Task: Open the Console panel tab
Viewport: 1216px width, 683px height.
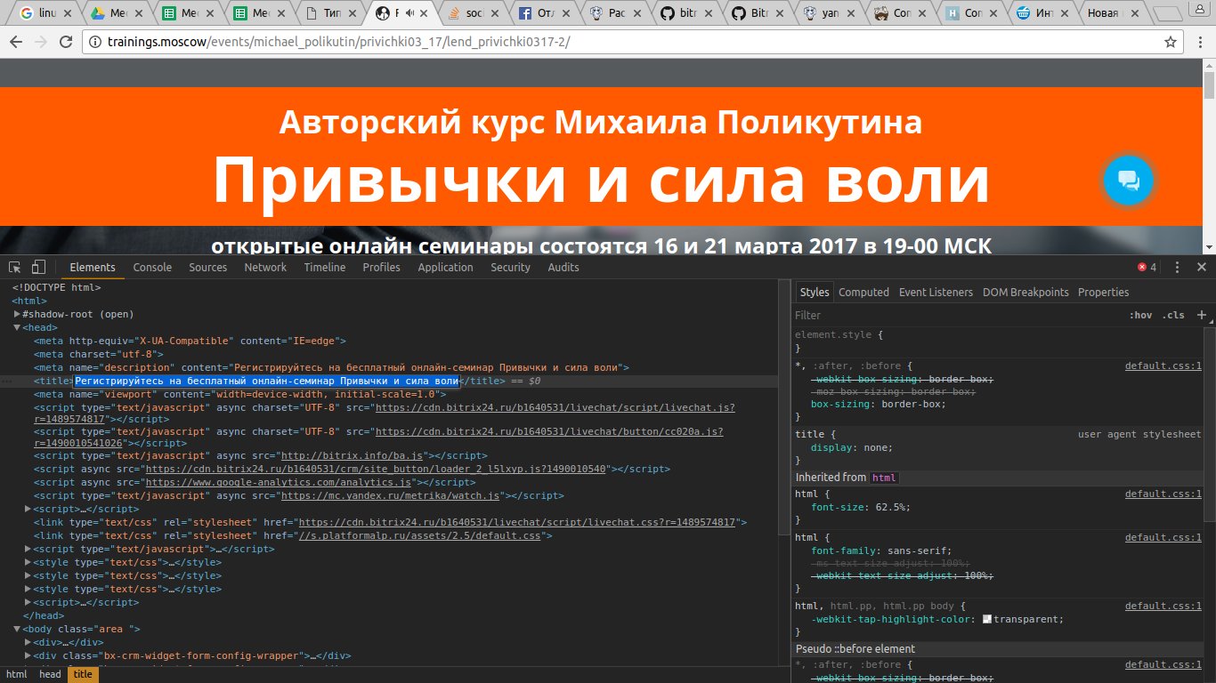Action: pos(152,267)
